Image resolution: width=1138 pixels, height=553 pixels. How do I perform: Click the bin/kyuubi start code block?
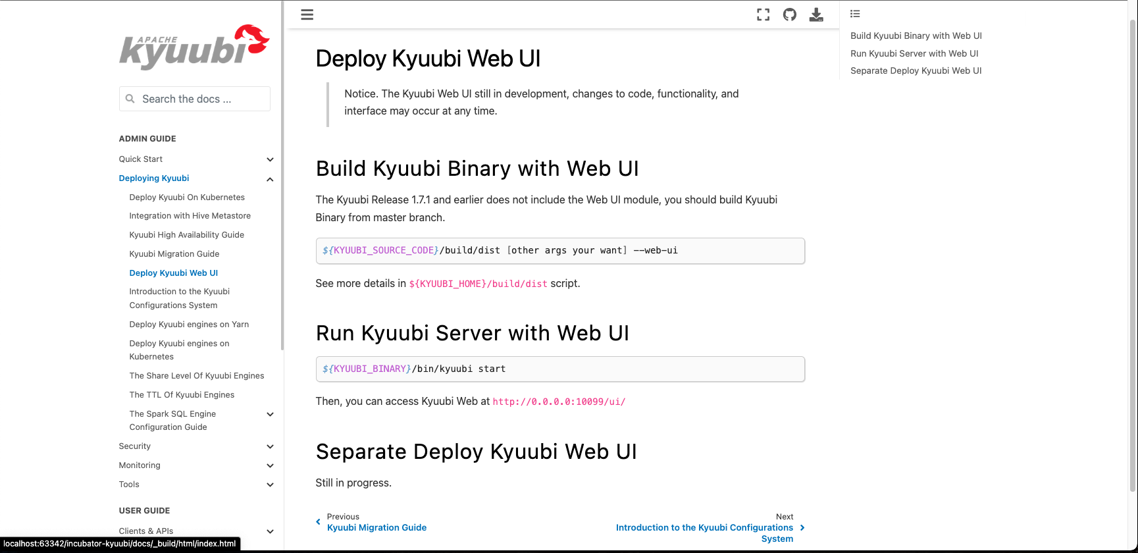click(560, 369)
